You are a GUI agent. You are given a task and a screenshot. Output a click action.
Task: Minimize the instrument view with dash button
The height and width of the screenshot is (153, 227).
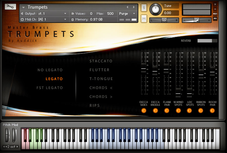click(215, 9)
